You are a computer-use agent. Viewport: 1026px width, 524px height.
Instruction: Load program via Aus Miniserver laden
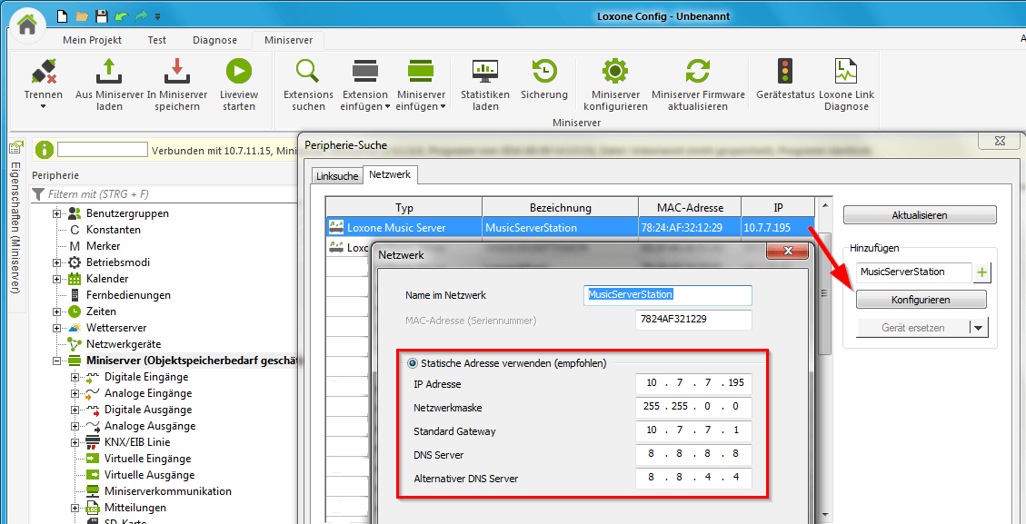pos(109,71)
